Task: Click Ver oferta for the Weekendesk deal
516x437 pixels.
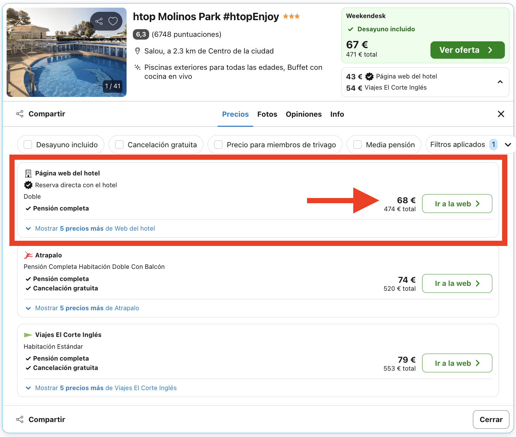Action: (x=467, y=50)
